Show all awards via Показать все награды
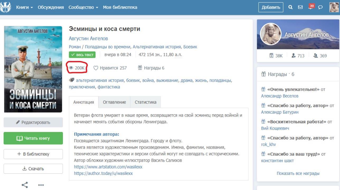 [298, 173]
